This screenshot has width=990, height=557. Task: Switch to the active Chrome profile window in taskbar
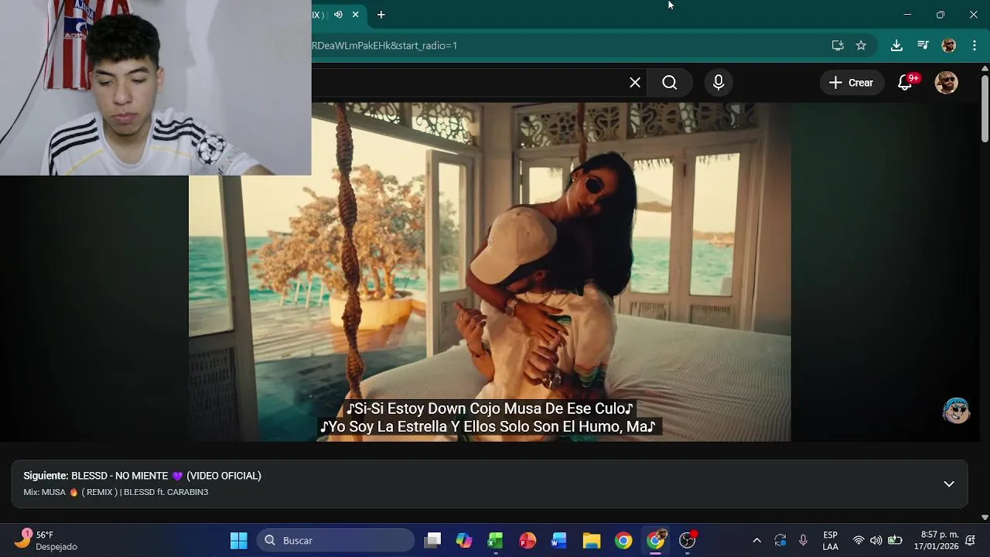[656, 541]
